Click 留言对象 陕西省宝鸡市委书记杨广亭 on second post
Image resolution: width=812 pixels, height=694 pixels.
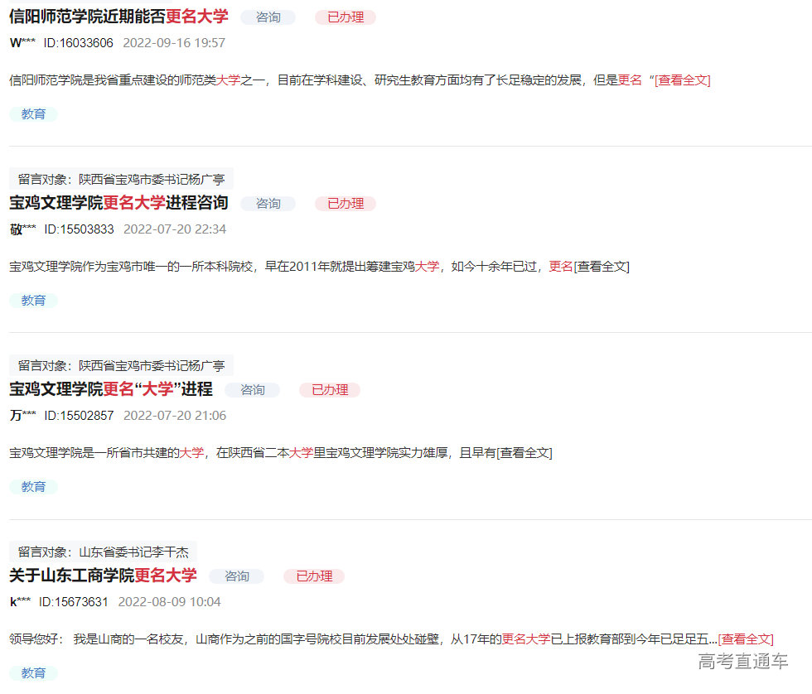pyautogui.click(x=121, y=178)
